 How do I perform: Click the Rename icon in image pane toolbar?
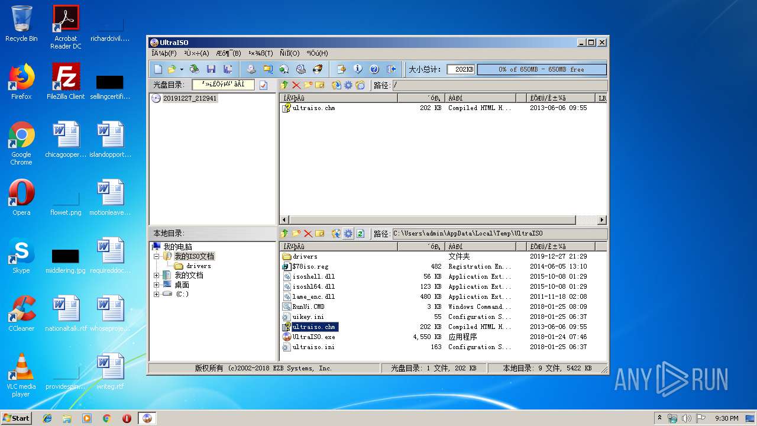click(320, 85)
